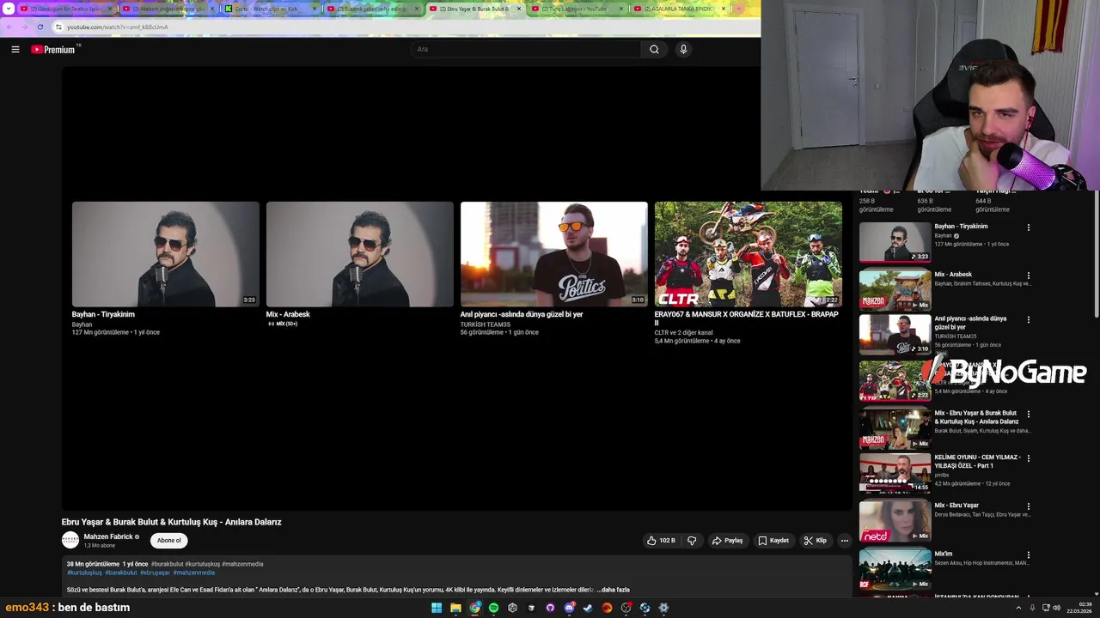1100x618 pixels.
Task: Click the youtube.com address bar
Action: click(404, 27)
